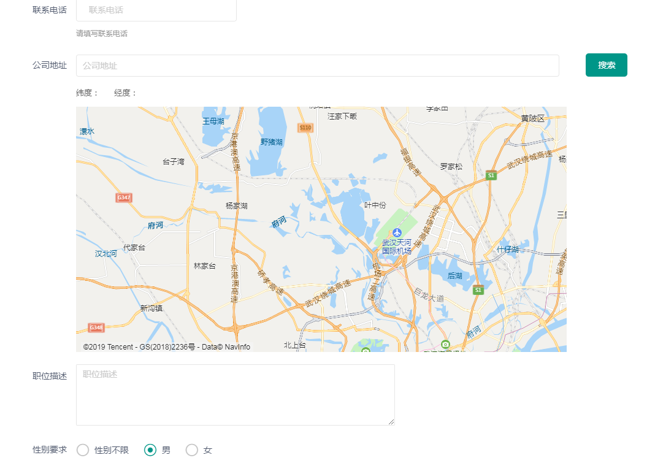Click the G348 road shield on map
This screenshot has height=463, width=655.
pos(96,327)
